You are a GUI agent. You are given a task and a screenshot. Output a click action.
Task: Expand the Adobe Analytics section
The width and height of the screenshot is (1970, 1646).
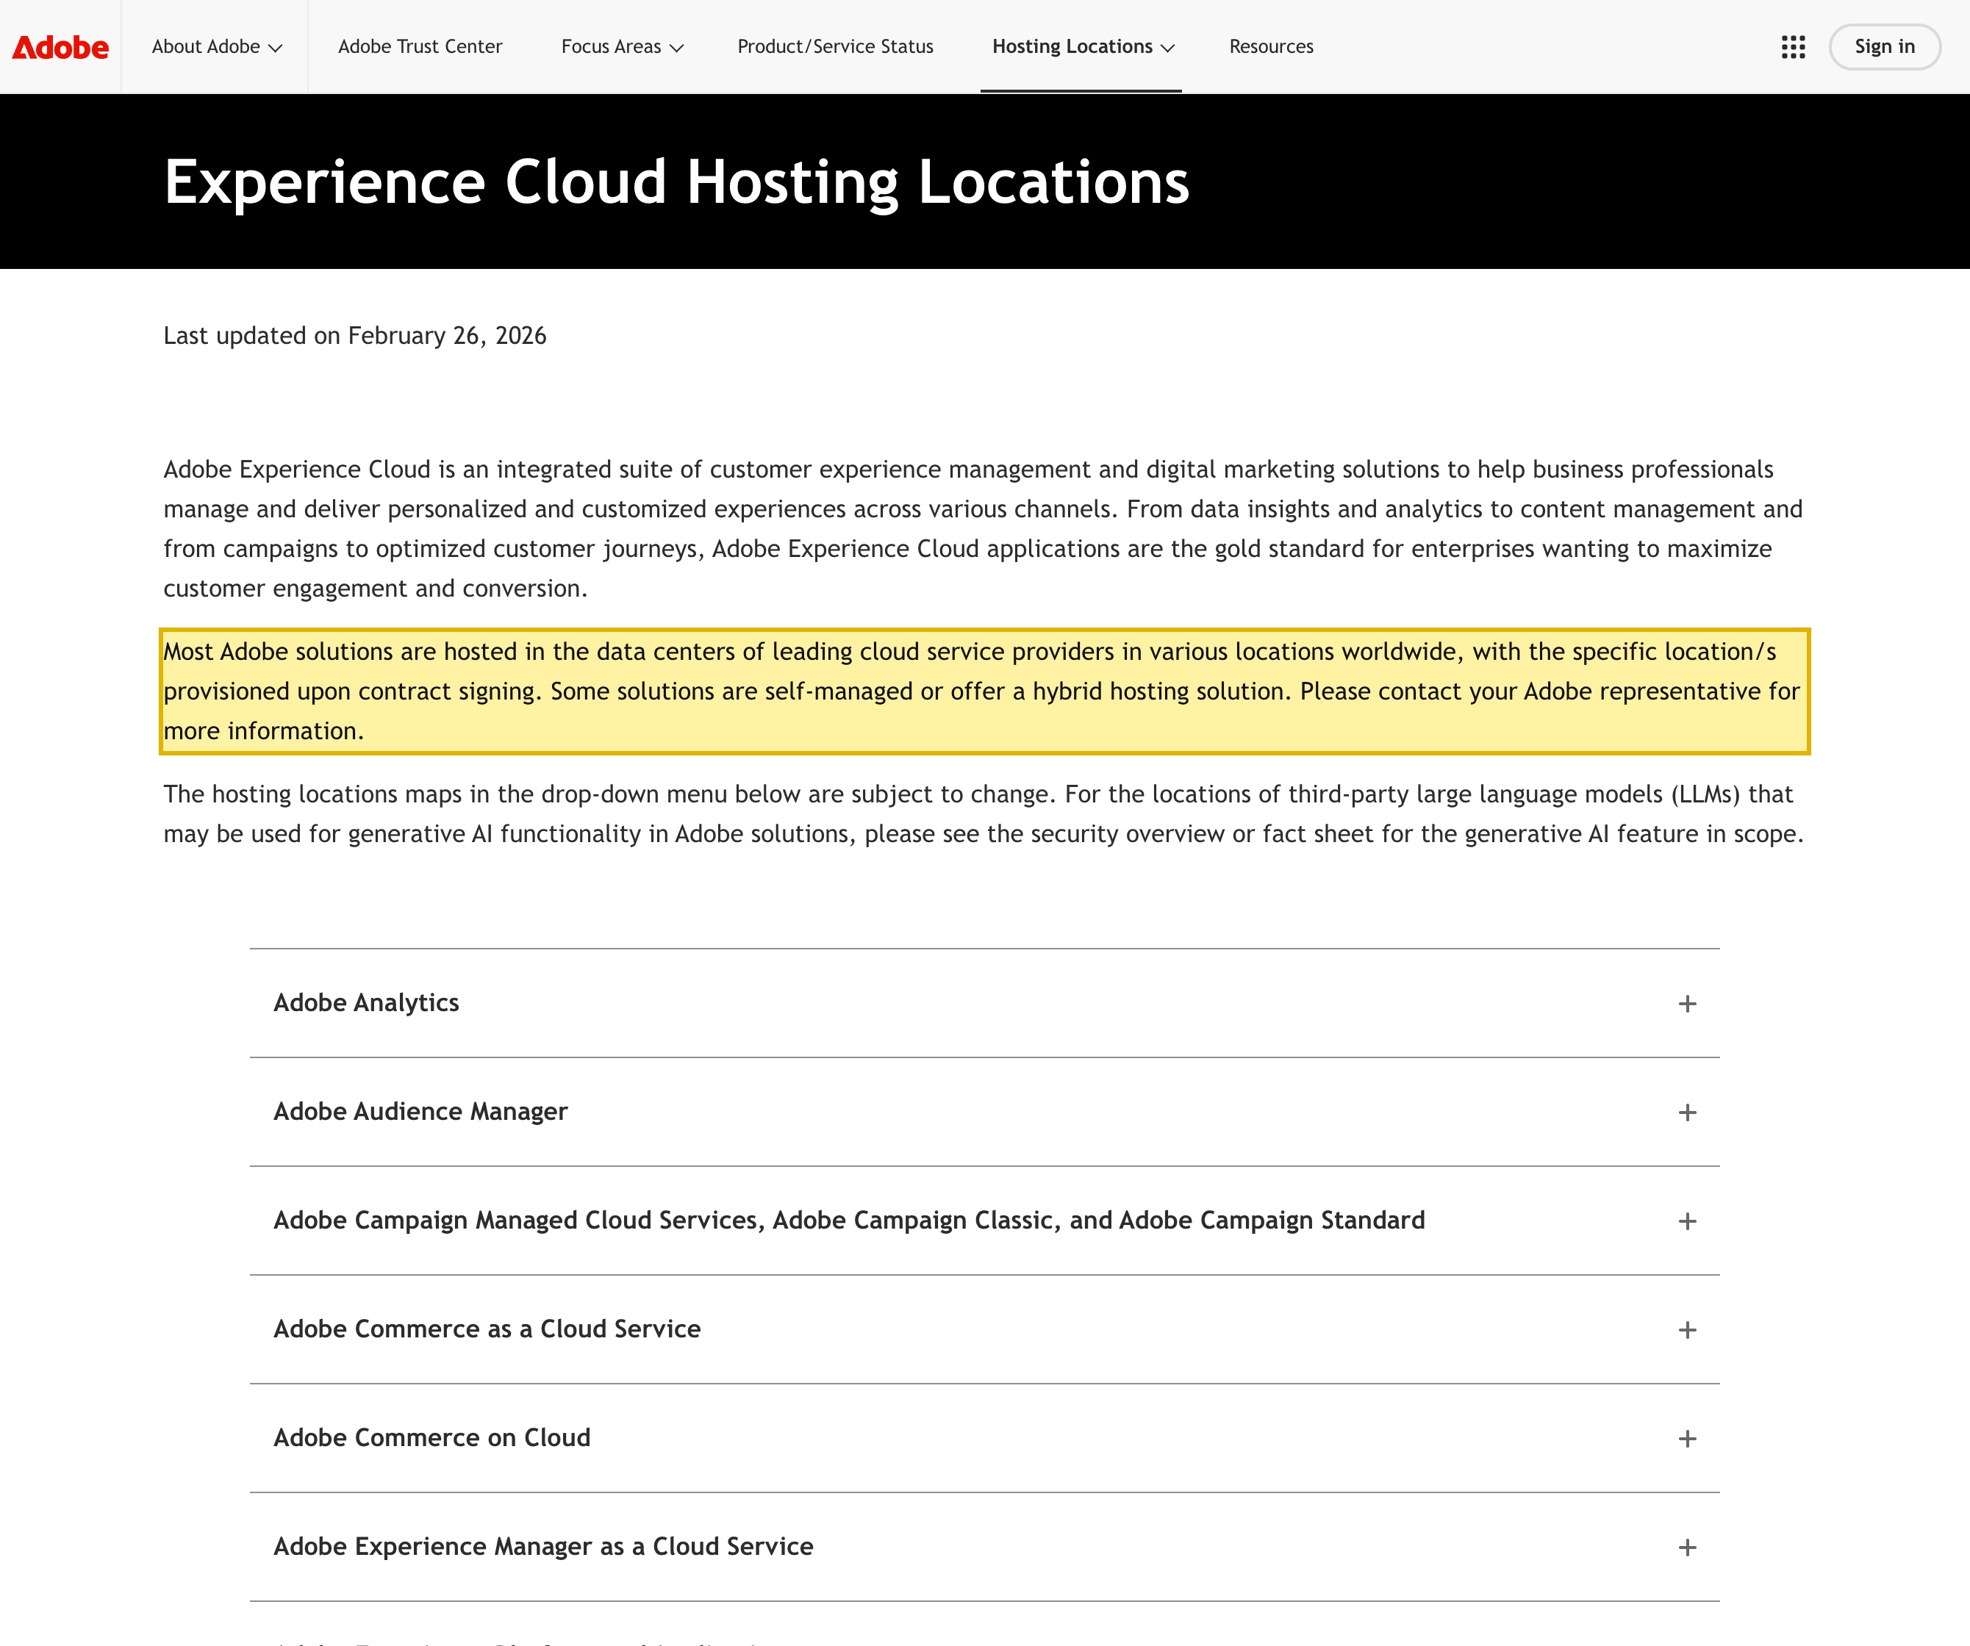coord(984,1004)
